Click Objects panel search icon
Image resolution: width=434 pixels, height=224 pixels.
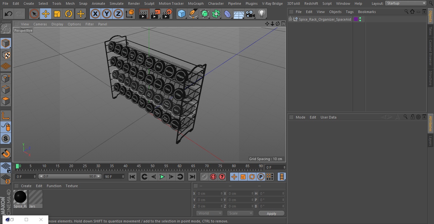point(406,11)
